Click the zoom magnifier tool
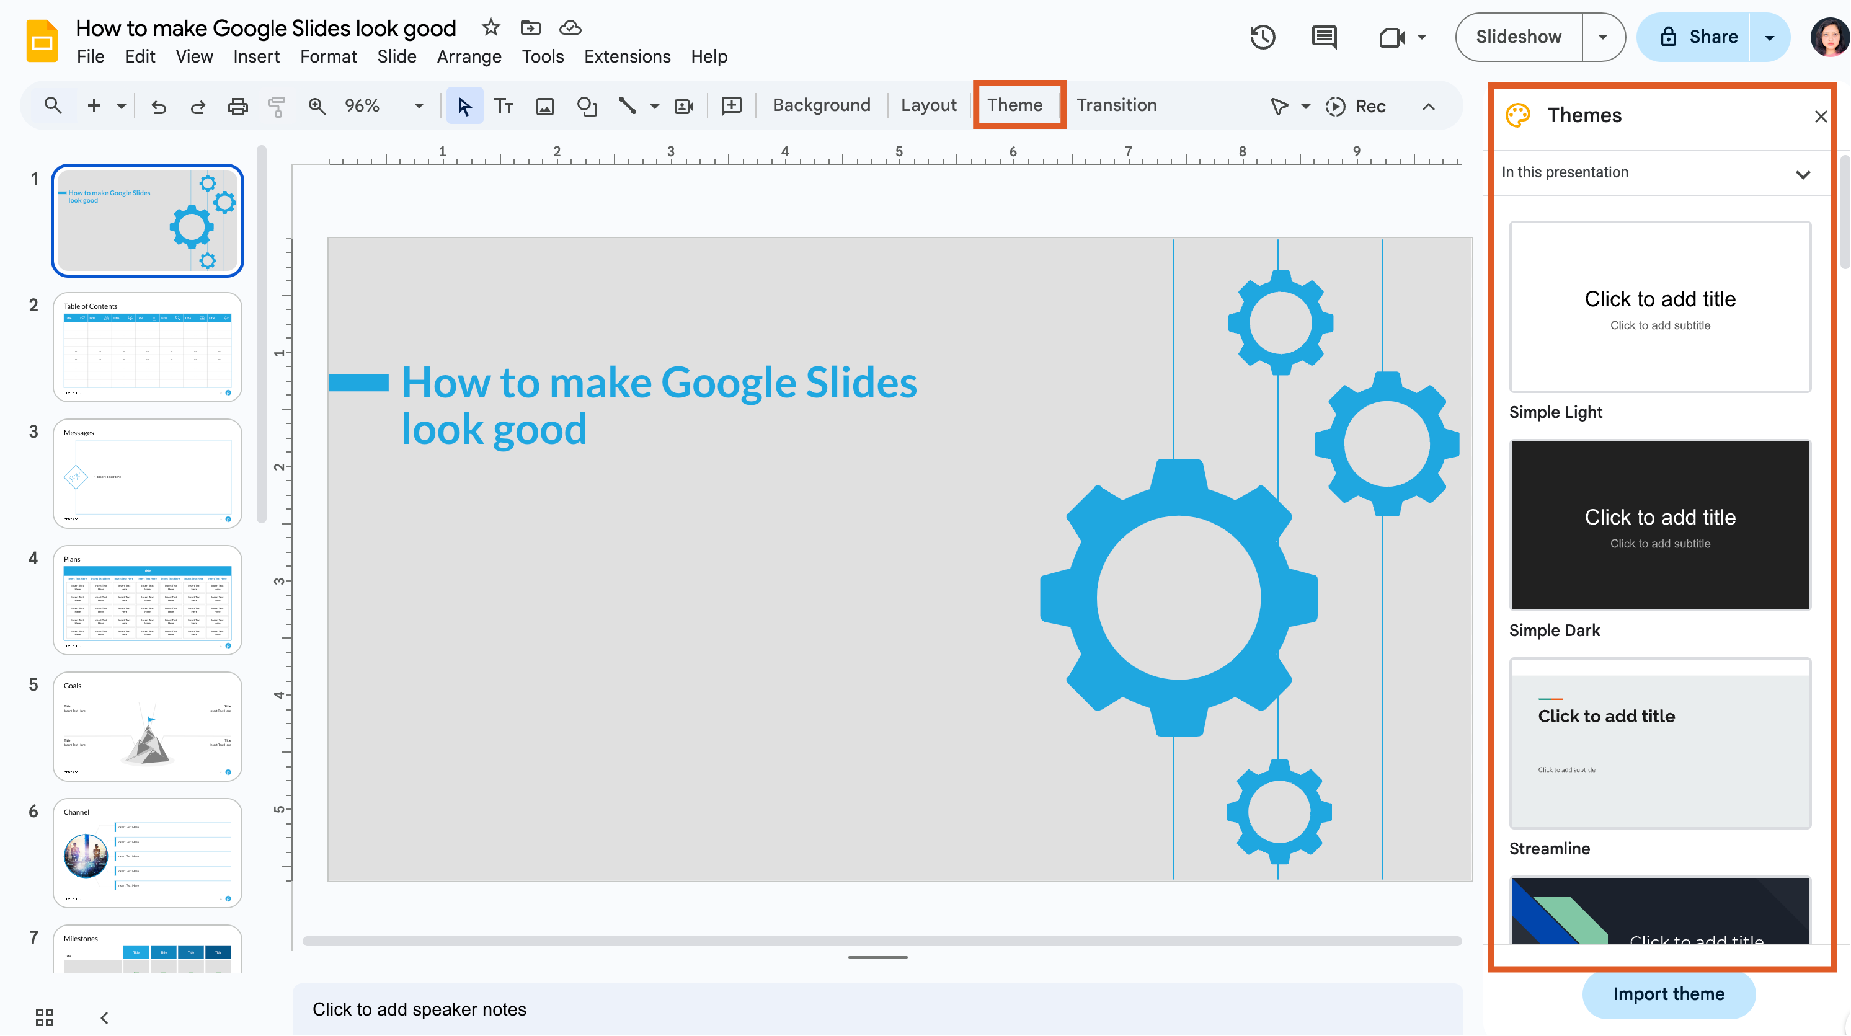This screenshot has height=1036, width=1851. [317, 107]
